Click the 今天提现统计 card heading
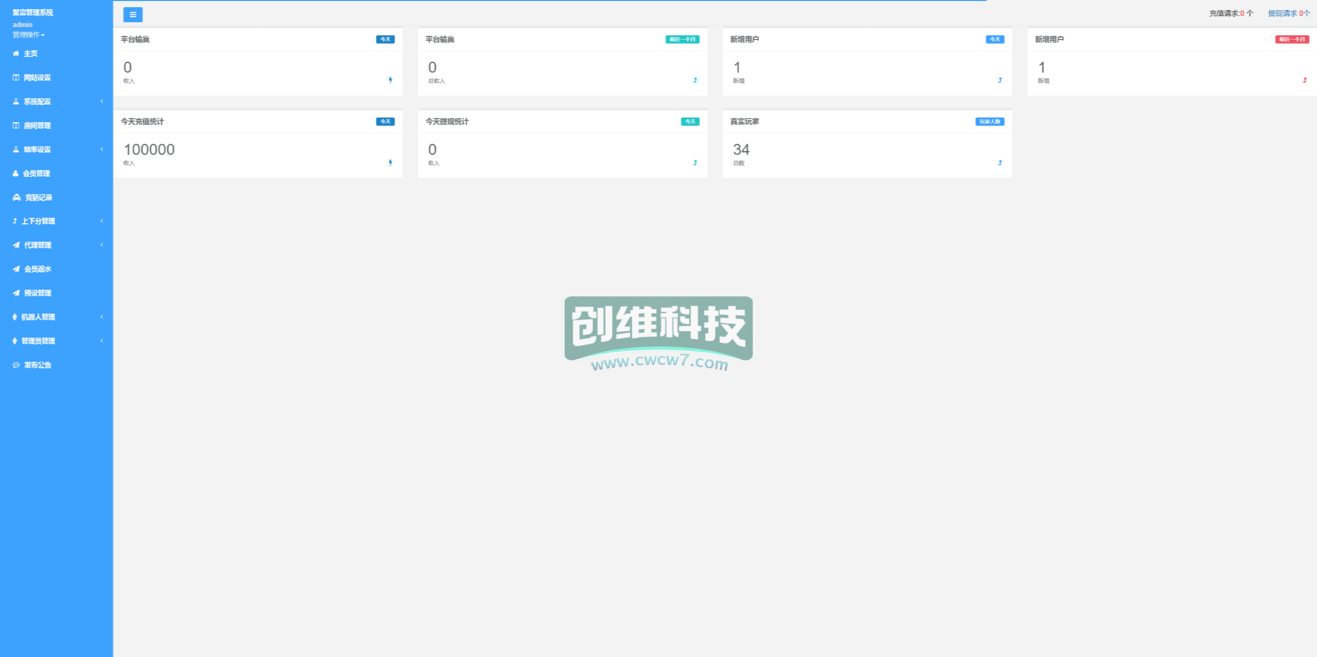 [x=447, y=122]
